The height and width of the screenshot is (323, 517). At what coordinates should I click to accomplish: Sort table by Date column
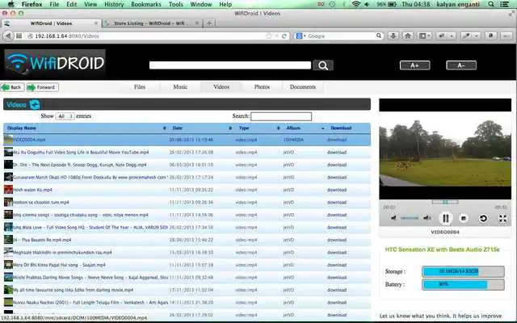point(201,128)
